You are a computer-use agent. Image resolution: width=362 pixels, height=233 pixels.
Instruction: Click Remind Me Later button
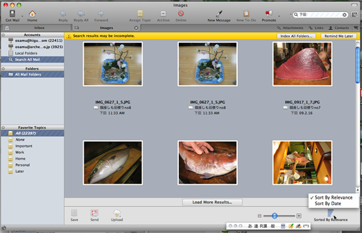[x=339, y=36]
